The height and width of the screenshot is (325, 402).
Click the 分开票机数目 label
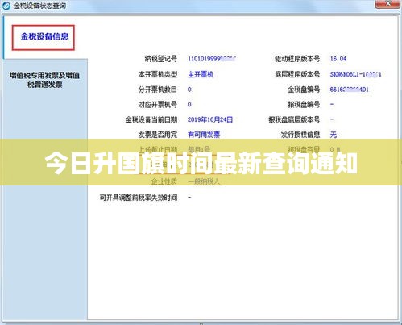click(x=158, y=90)
